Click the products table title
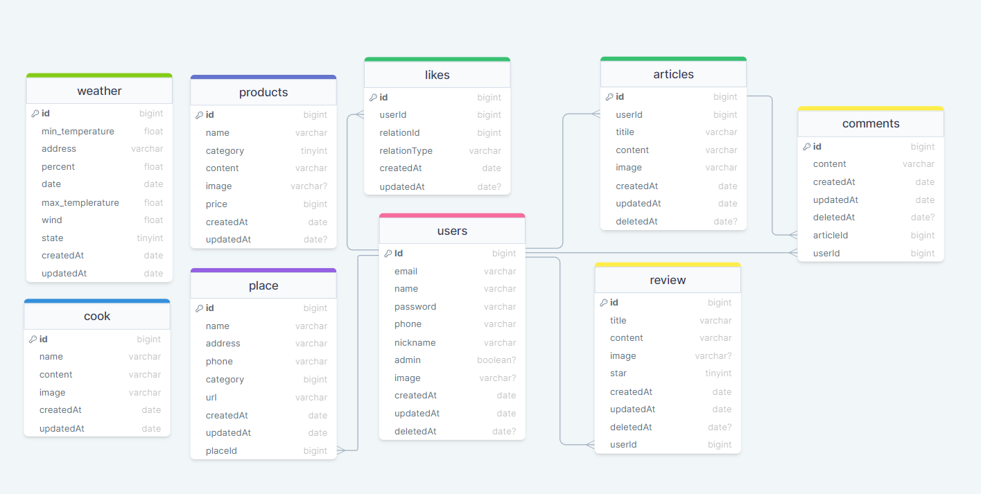 (x=263, y=92)
